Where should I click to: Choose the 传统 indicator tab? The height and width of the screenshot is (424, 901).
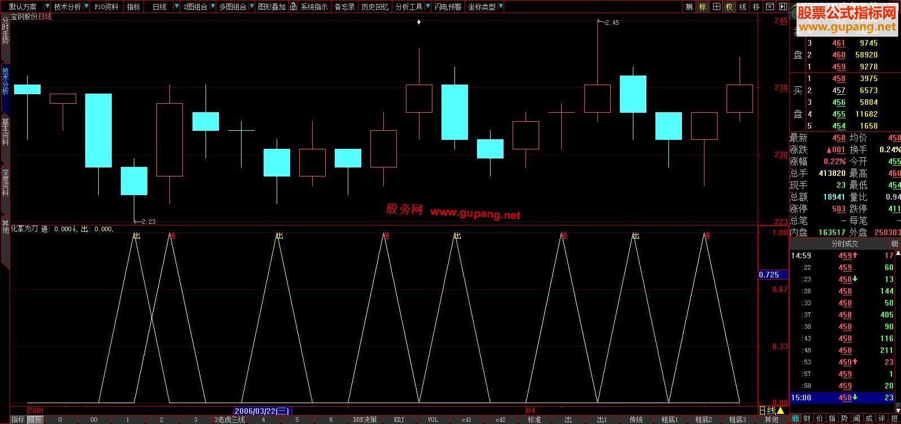point(636,419)
